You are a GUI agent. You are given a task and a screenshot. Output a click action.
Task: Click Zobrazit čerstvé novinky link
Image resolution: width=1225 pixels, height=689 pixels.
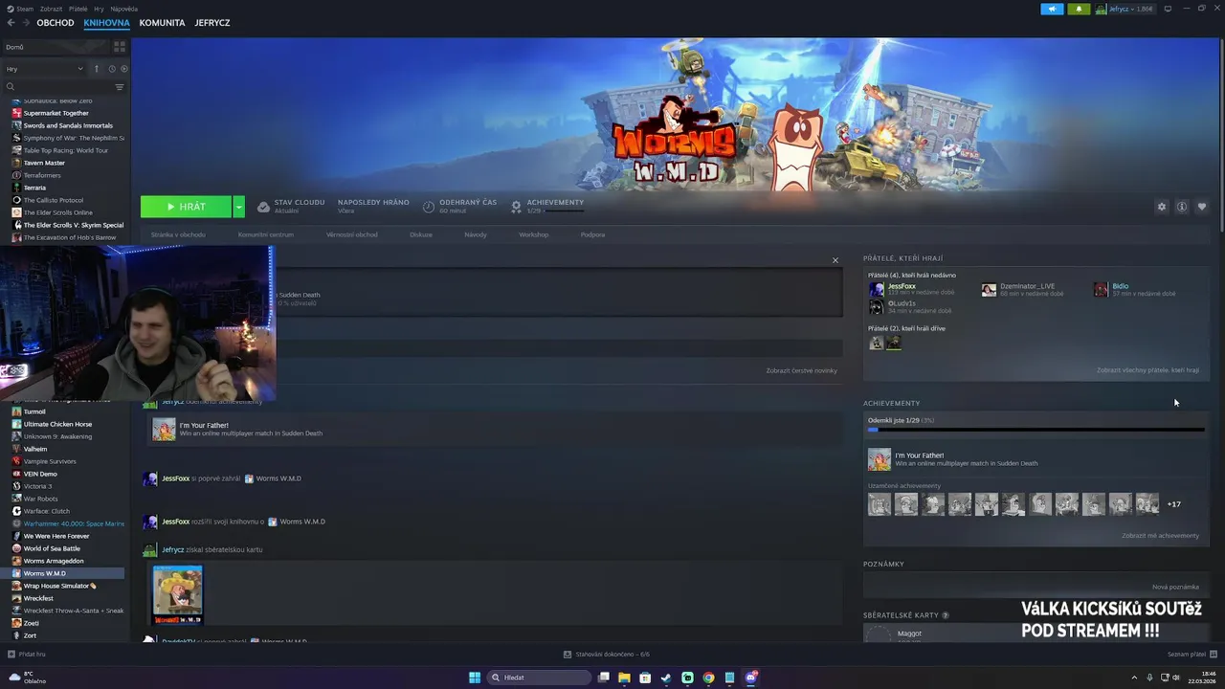click(x=801, y=370)
